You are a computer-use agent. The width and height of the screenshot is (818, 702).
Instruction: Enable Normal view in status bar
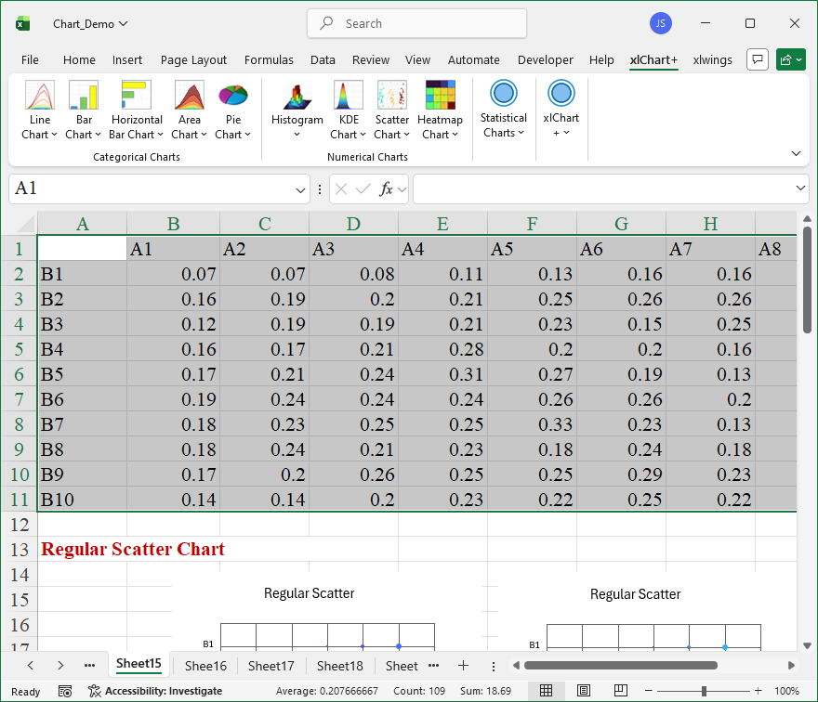pos(547,691)
